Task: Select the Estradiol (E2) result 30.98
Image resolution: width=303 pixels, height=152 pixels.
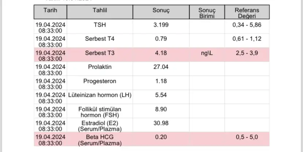Action: 161,123
